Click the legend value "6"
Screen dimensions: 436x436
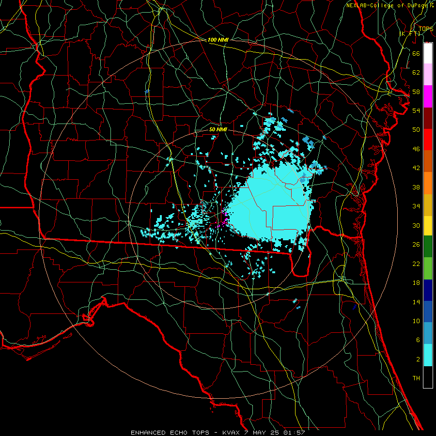(x=418, y=340)
